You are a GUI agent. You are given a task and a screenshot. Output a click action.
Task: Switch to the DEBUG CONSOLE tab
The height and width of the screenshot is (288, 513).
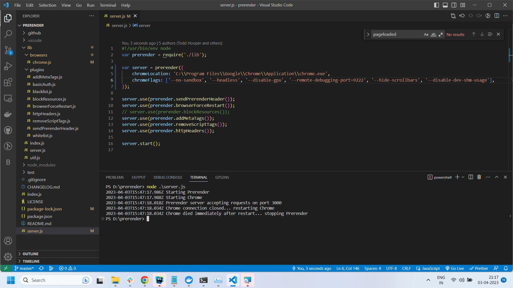168,177
